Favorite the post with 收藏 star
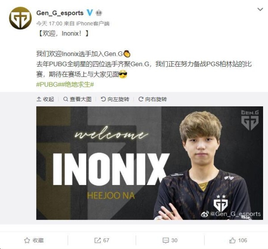Image resolution: width=268 pixels, height=249 pixels. 34,240
